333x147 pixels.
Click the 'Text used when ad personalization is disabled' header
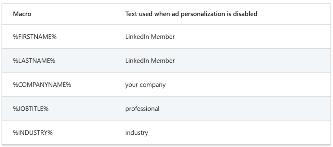[191, 15]
